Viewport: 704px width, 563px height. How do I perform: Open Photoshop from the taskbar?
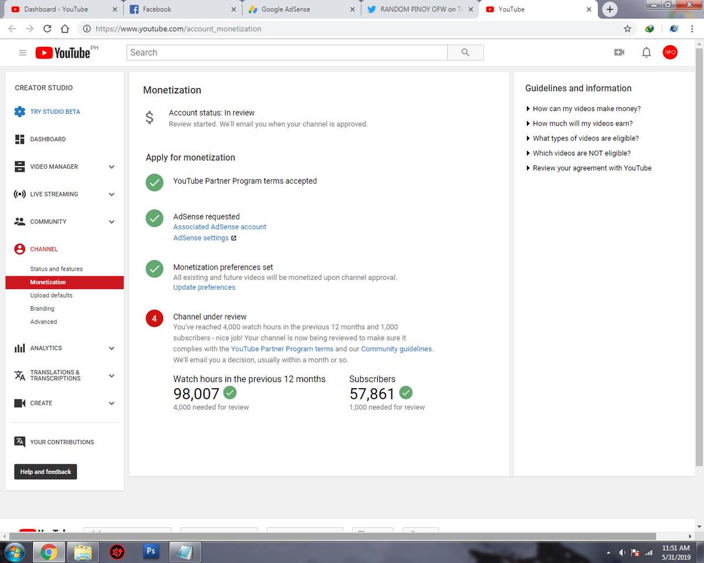point(151,552)
